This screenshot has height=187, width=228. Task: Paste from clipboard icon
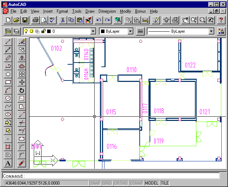click(80, 20)
